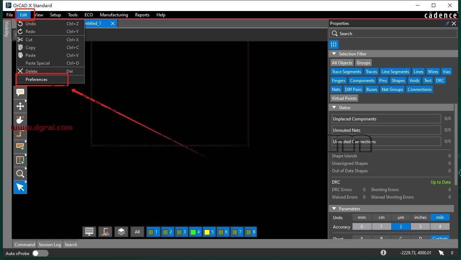Screen dimensions: 461x260
Task: Select the Move tool in left toolbar
Action: [20, 106]
